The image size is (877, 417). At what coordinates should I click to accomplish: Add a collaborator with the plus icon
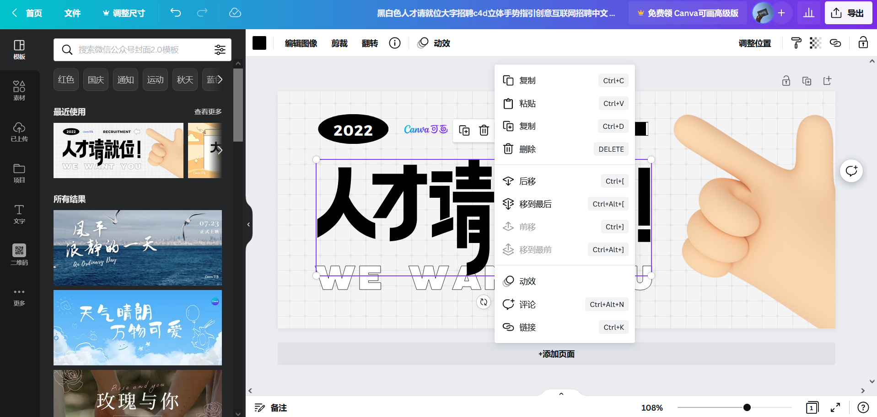[x=781, y=13]
